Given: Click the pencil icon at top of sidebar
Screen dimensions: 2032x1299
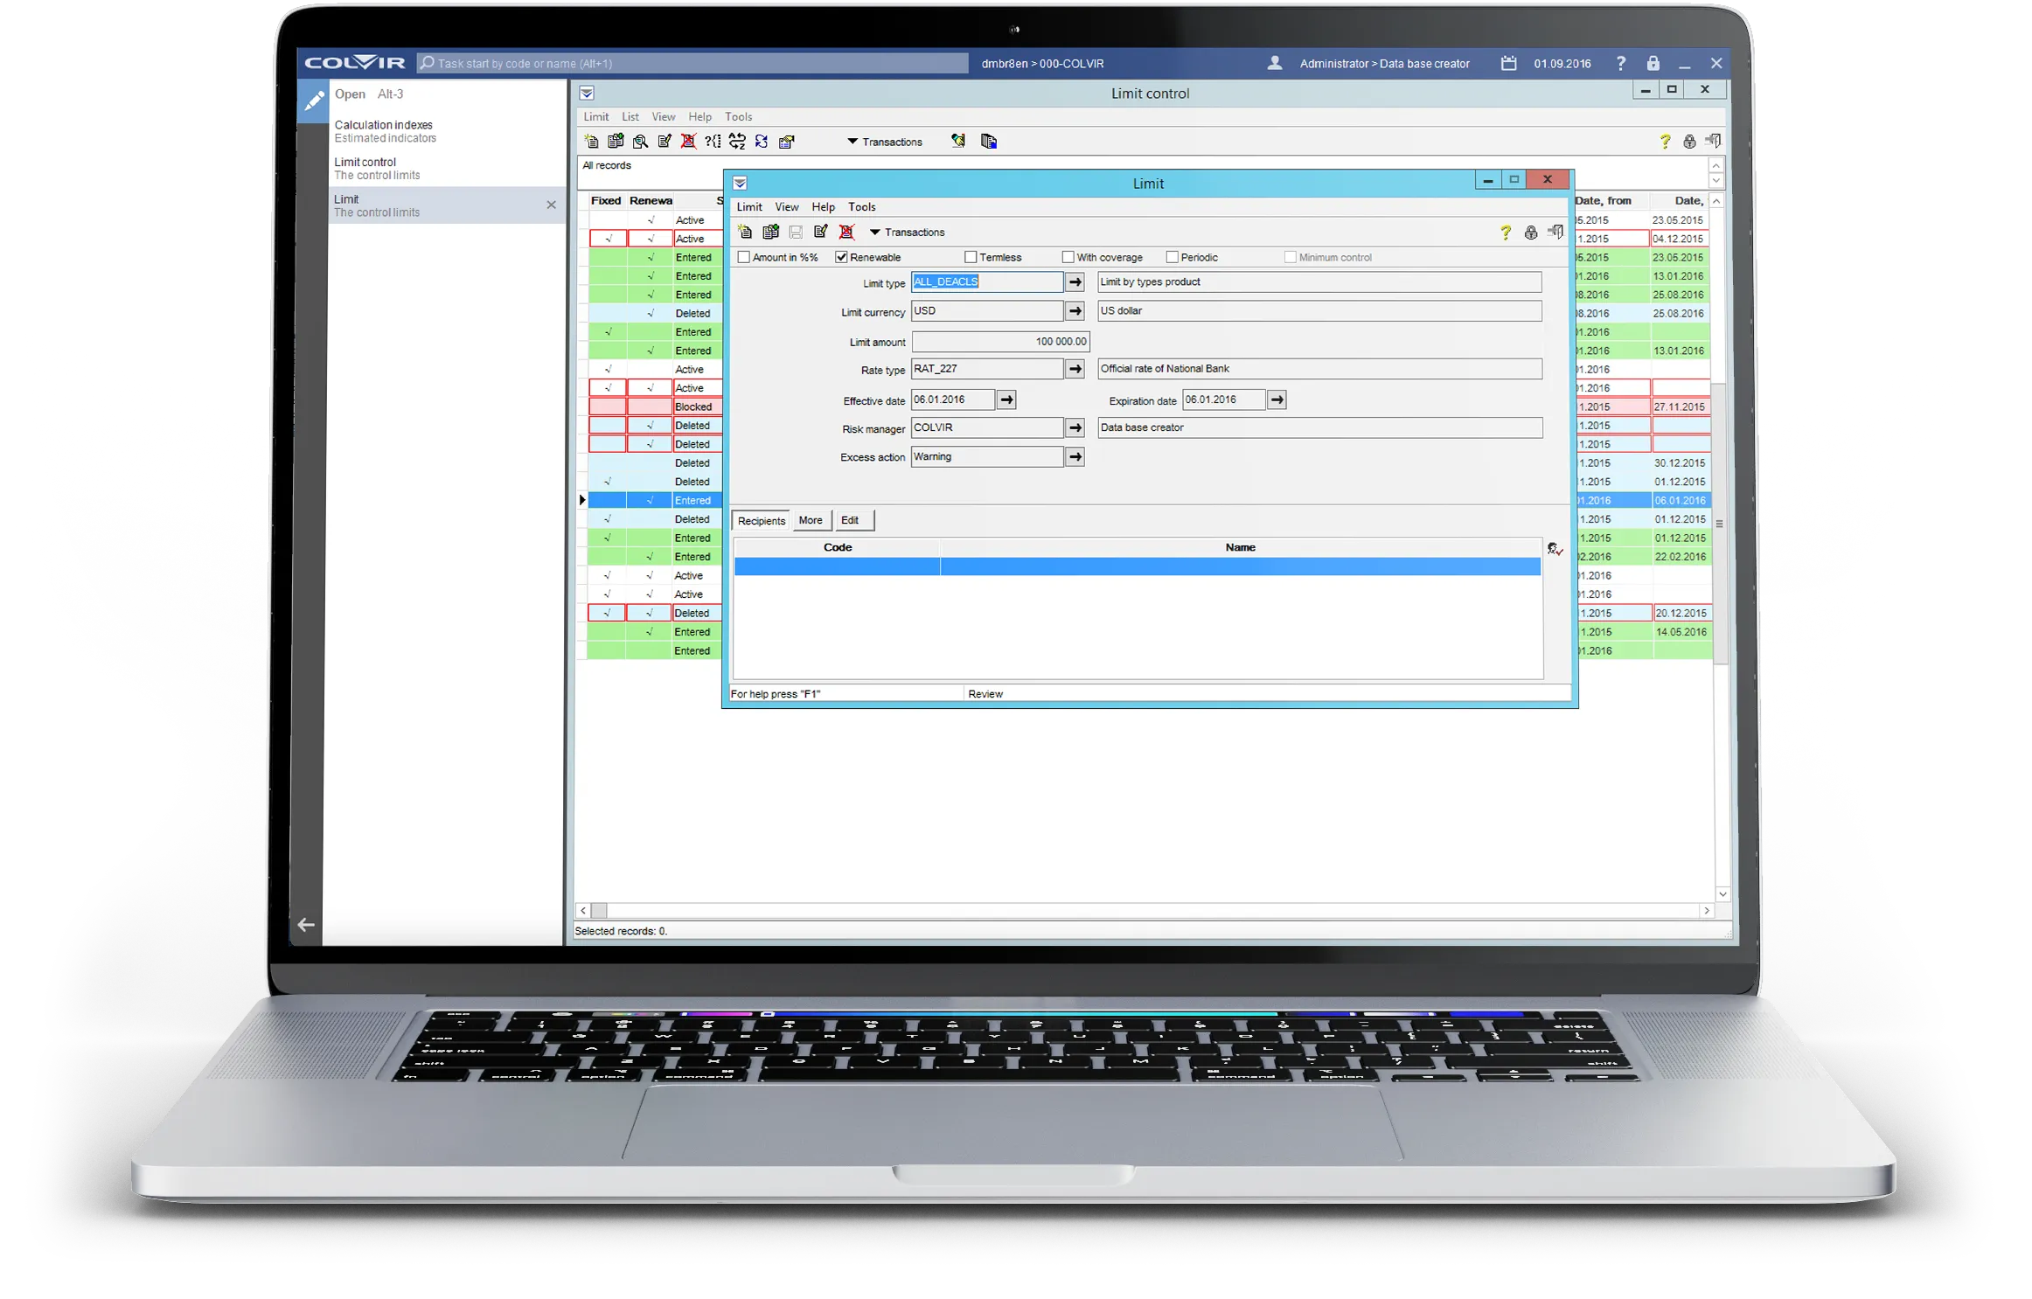Looking at the screenshot, I should coord(314,101).
